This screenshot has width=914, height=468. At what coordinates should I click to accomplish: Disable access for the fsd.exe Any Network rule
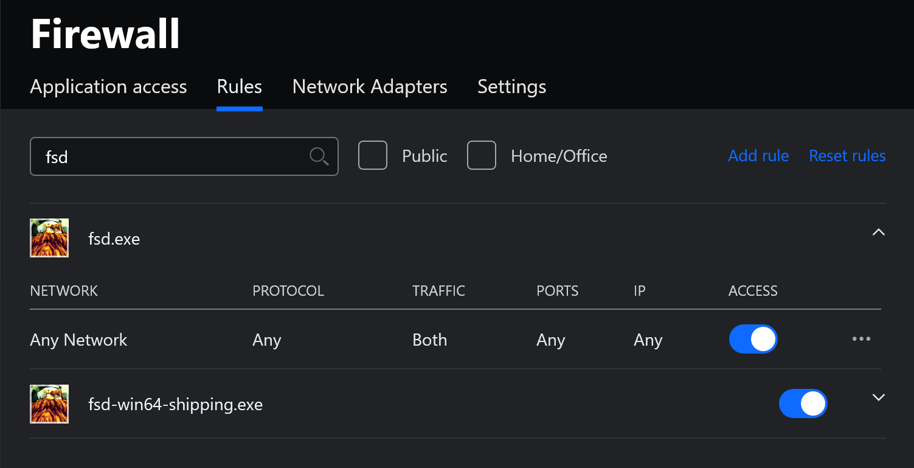[x=753, y=340]
